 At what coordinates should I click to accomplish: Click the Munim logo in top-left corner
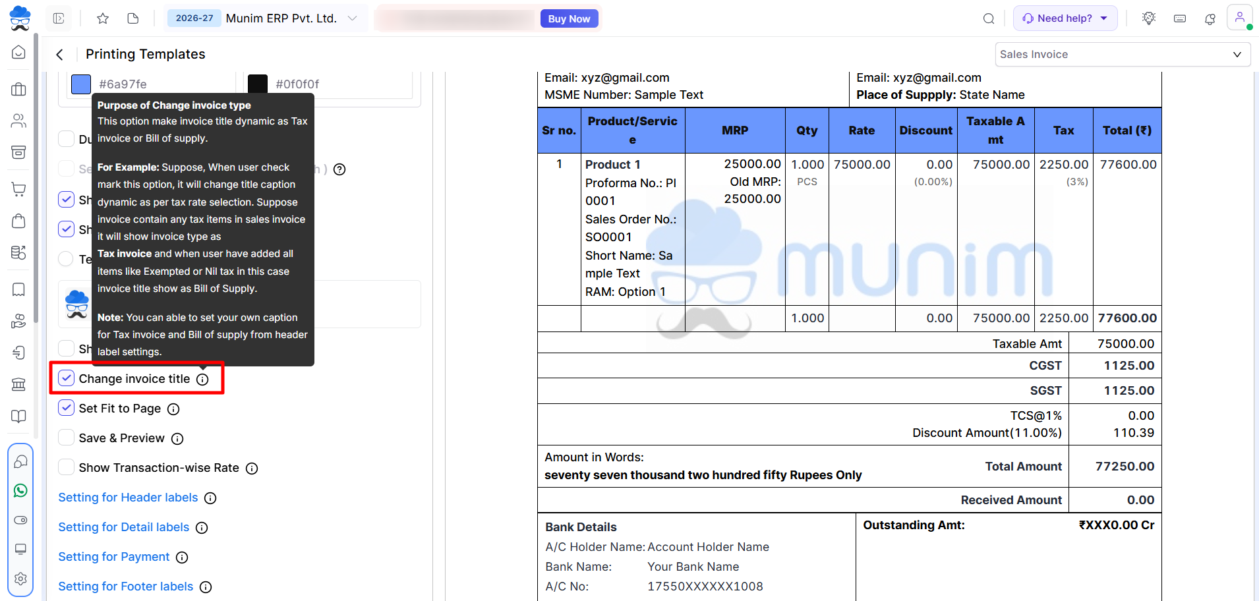coord(20,18)
